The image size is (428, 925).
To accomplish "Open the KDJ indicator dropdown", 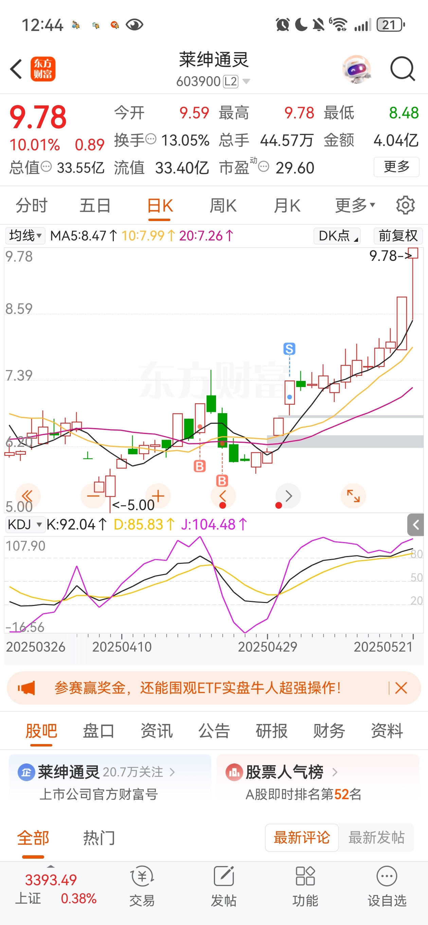I will (24, 525).
